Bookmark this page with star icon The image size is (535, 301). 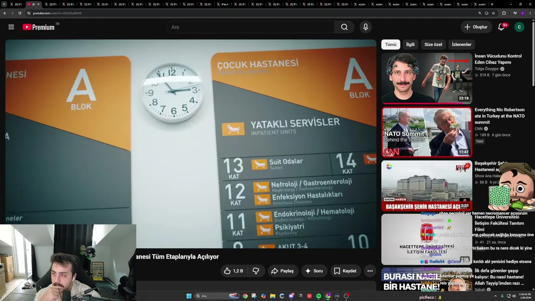tap(493, 13)
